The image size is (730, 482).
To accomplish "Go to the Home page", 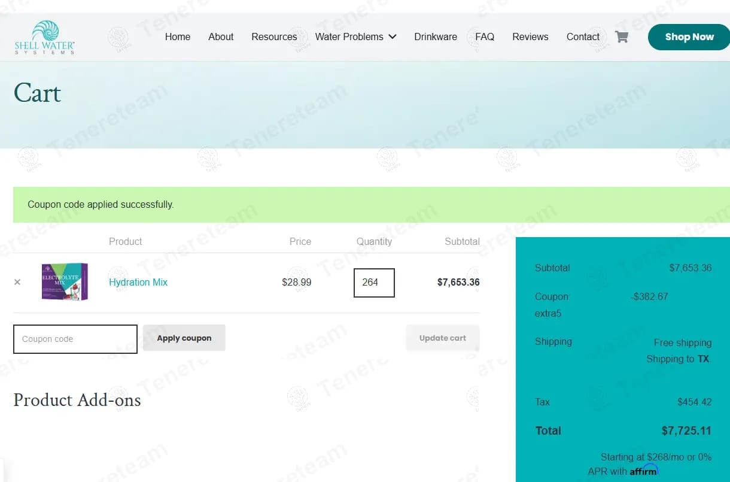I will point(178,37).
